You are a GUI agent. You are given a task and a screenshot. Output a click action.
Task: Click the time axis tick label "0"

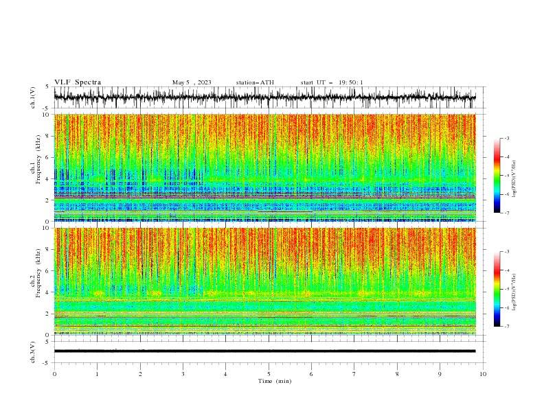(54, 374)
